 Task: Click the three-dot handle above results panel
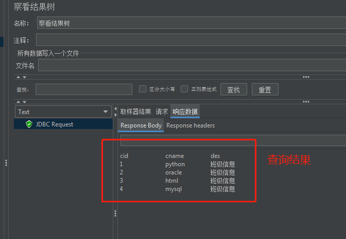[x=306, y=102]
